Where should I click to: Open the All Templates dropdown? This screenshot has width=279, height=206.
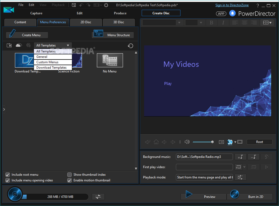(x=53, y=45)
